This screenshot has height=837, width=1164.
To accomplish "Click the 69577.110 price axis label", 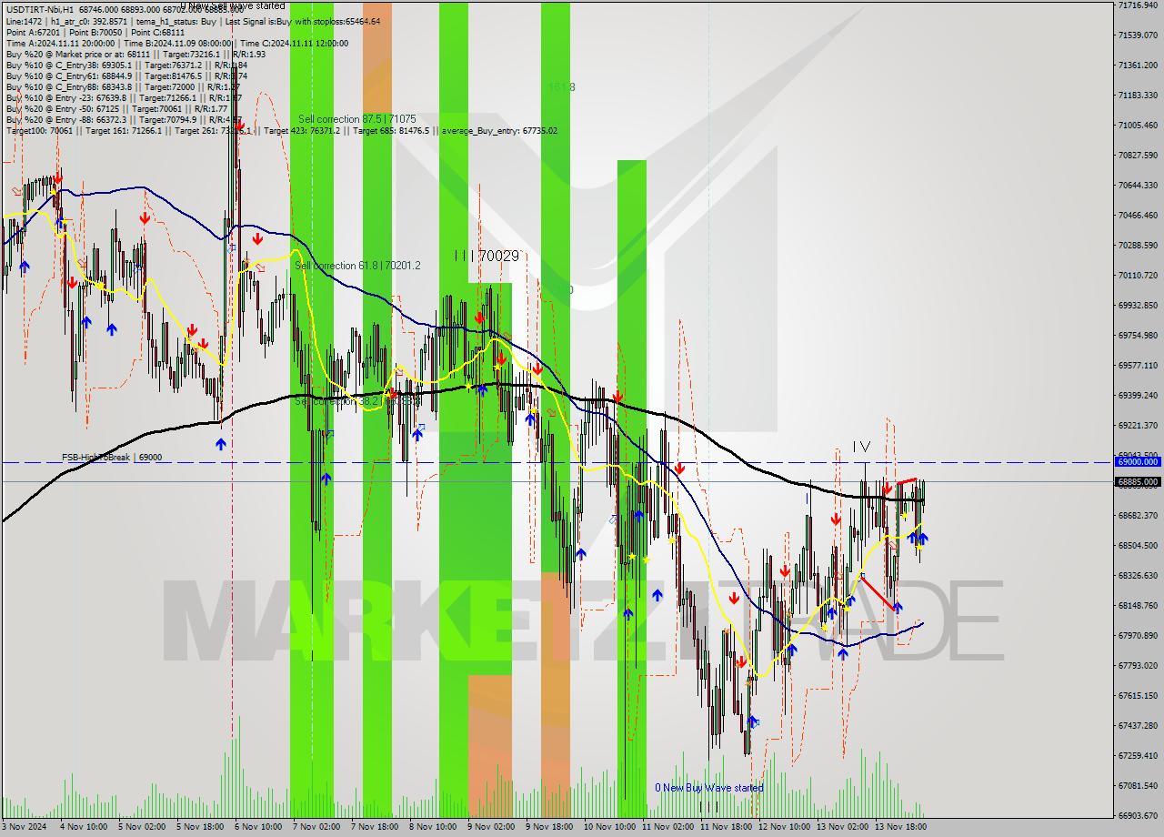I will [1138, 366].
